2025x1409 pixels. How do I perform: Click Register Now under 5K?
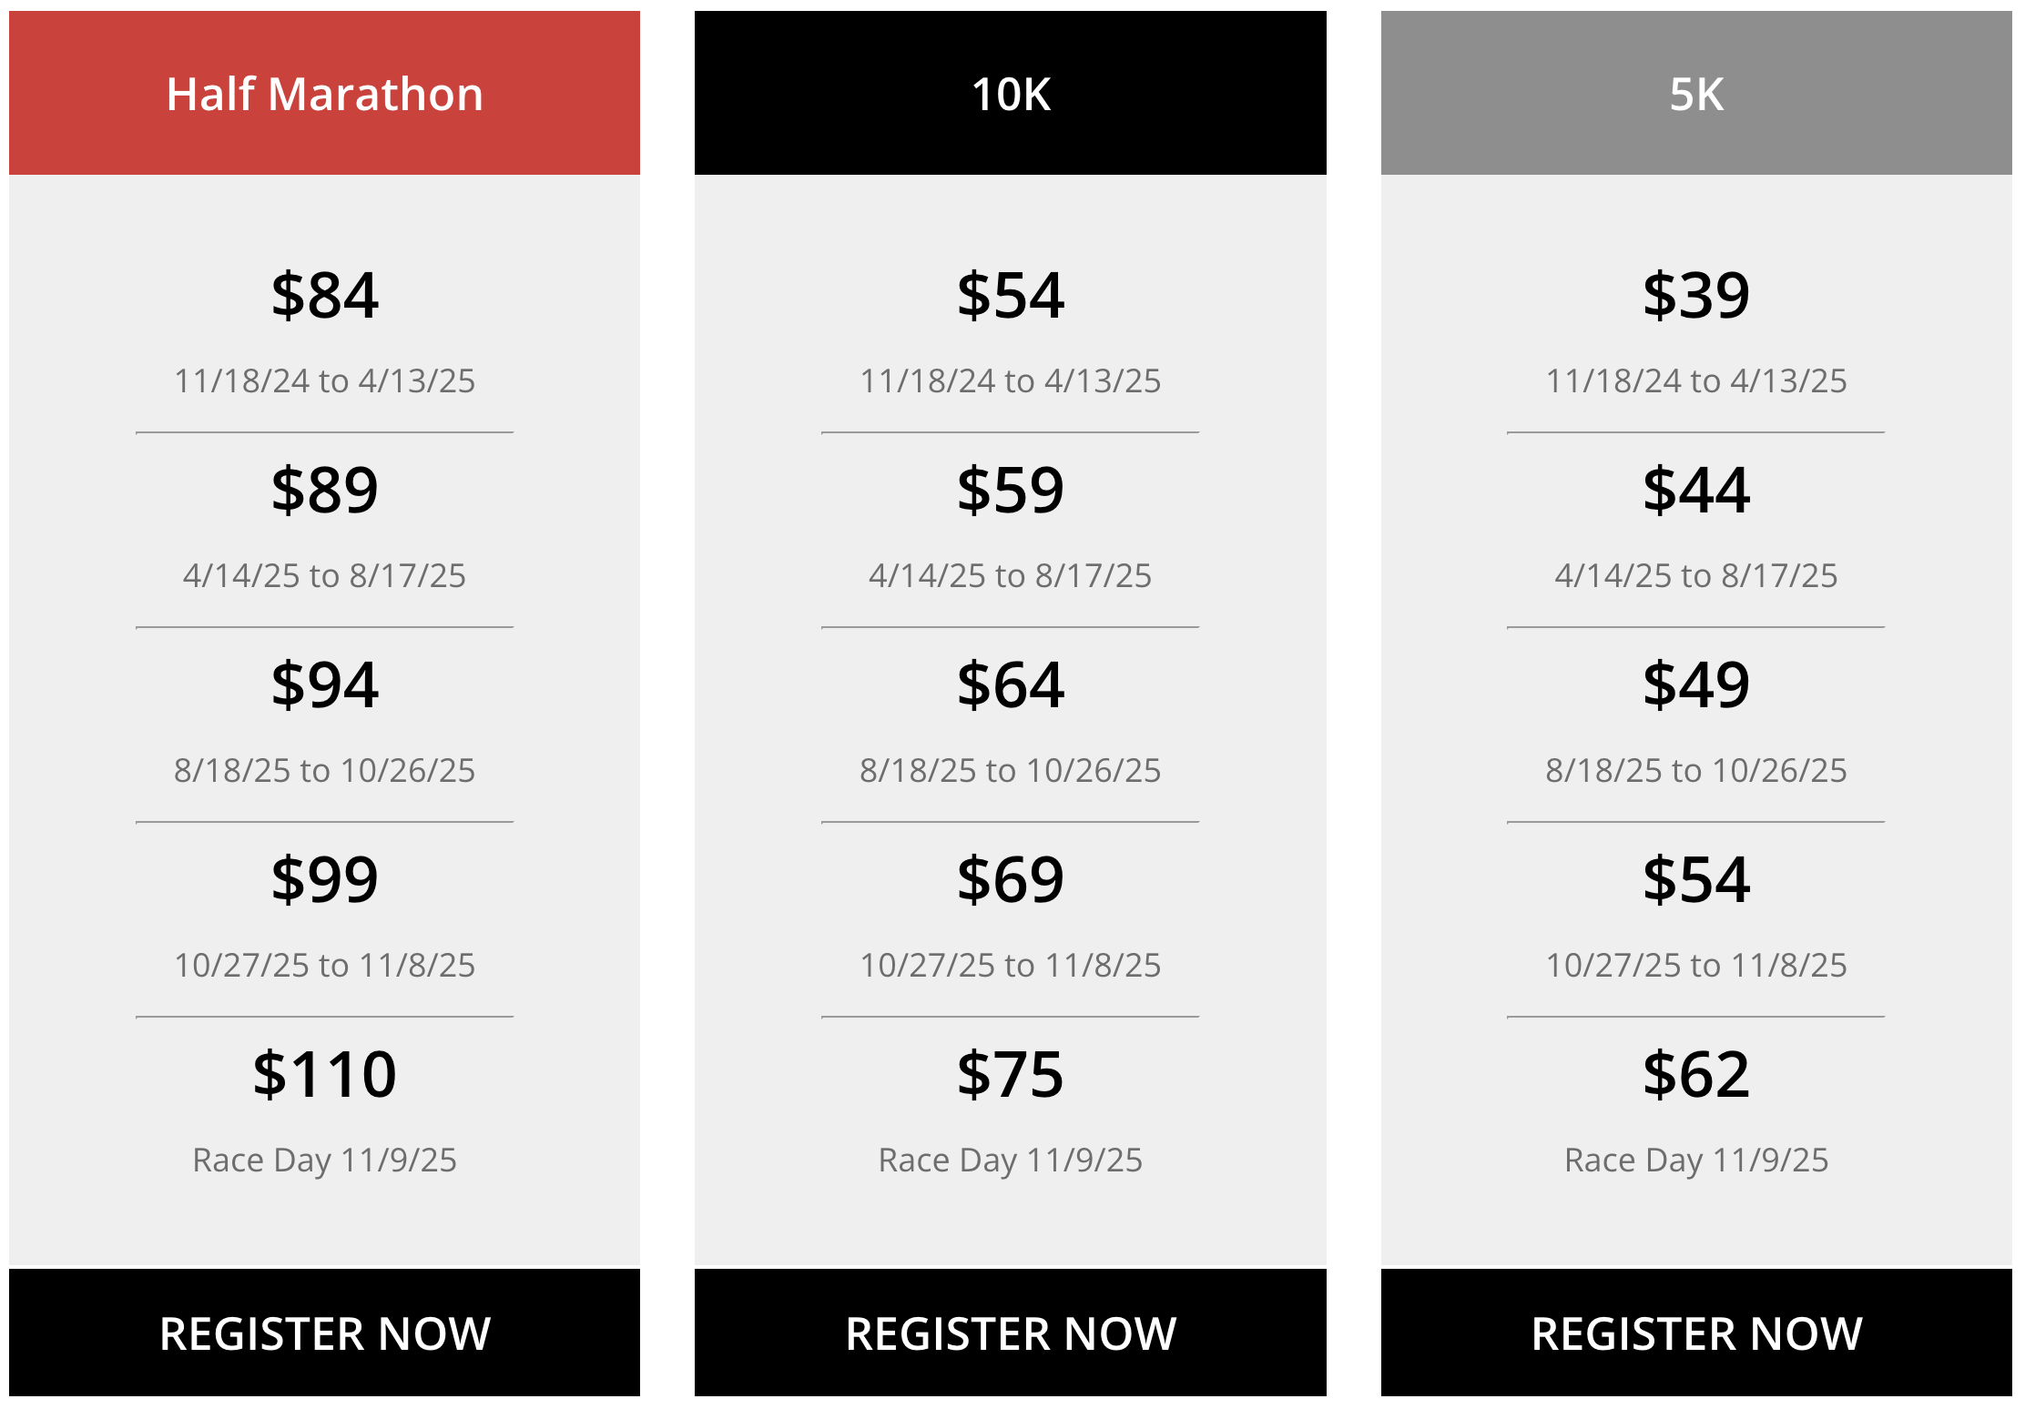[x=1696, y=1333]
